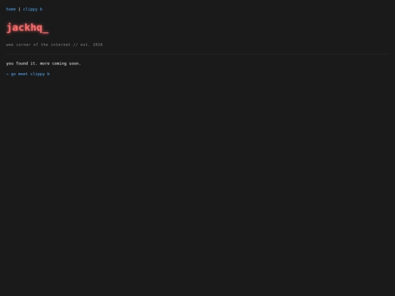Click the jackhq_ site title

[27, 28]
